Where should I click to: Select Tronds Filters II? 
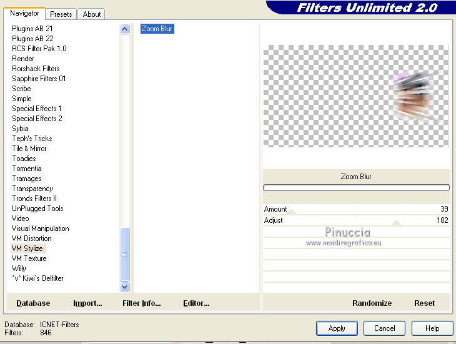[x=34, y=199]
